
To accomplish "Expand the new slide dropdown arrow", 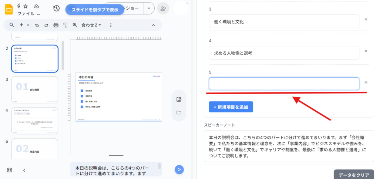I will pyautogui.click(x=28, y=25).
